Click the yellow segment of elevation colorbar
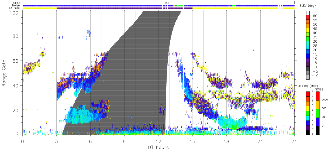The width and height of the screenshot is (331, 153). point(308,30)
